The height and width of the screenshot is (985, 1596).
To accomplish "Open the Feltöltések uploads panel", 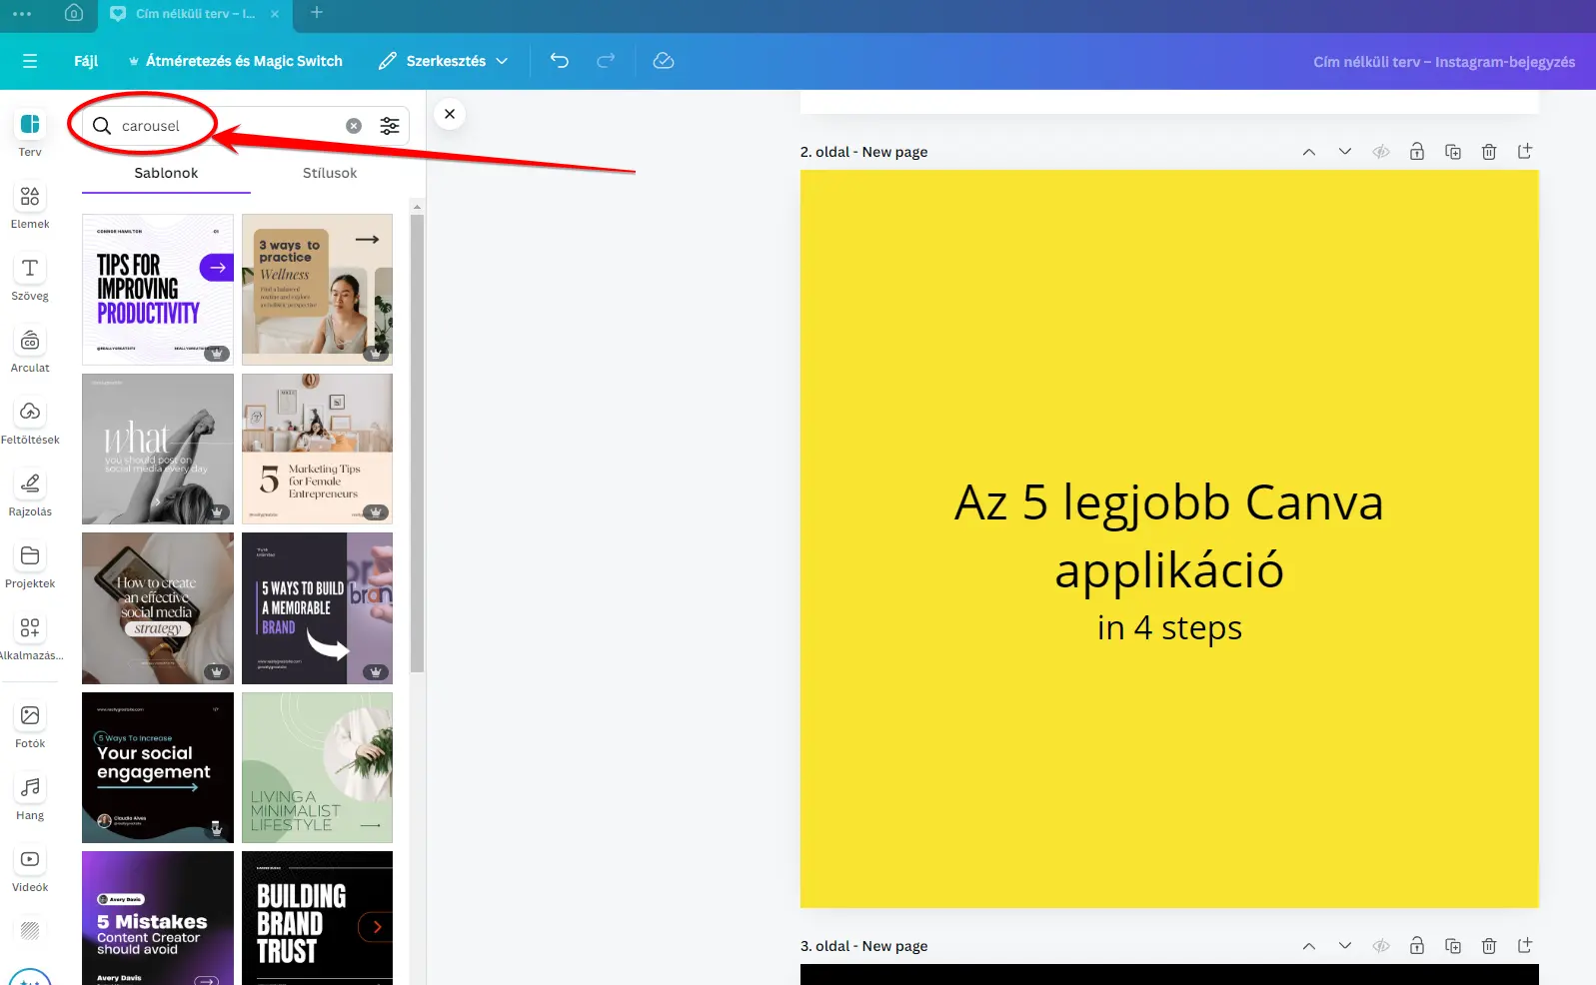I will click(30, 422).
